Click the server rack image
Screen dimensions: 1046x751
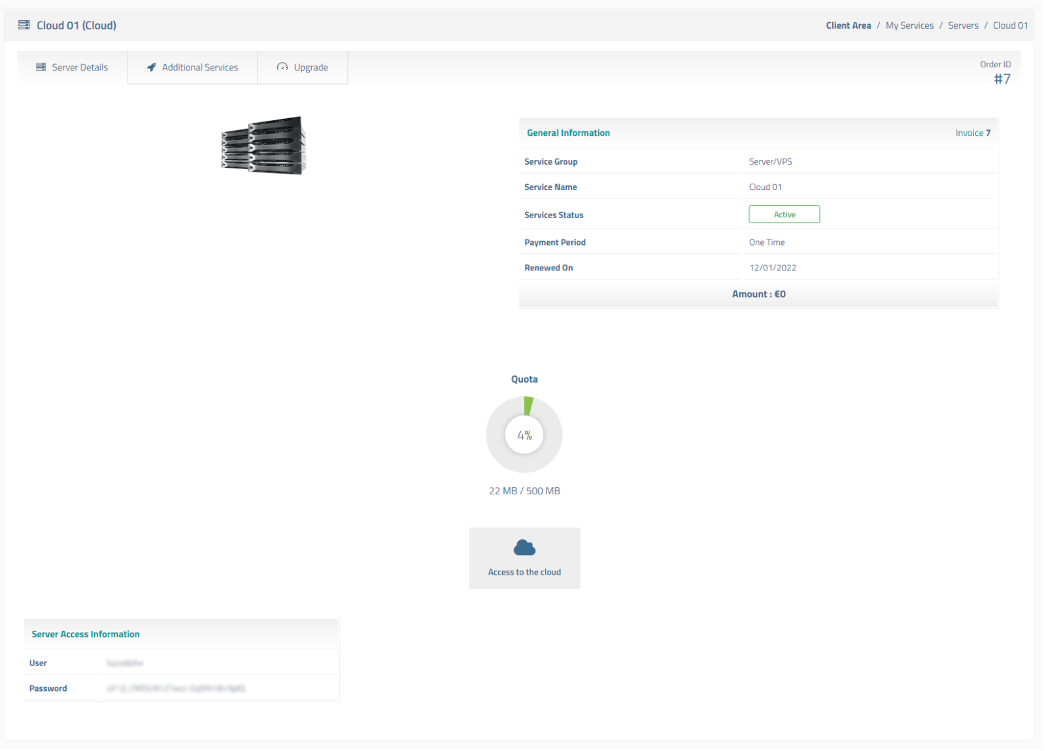263,146
